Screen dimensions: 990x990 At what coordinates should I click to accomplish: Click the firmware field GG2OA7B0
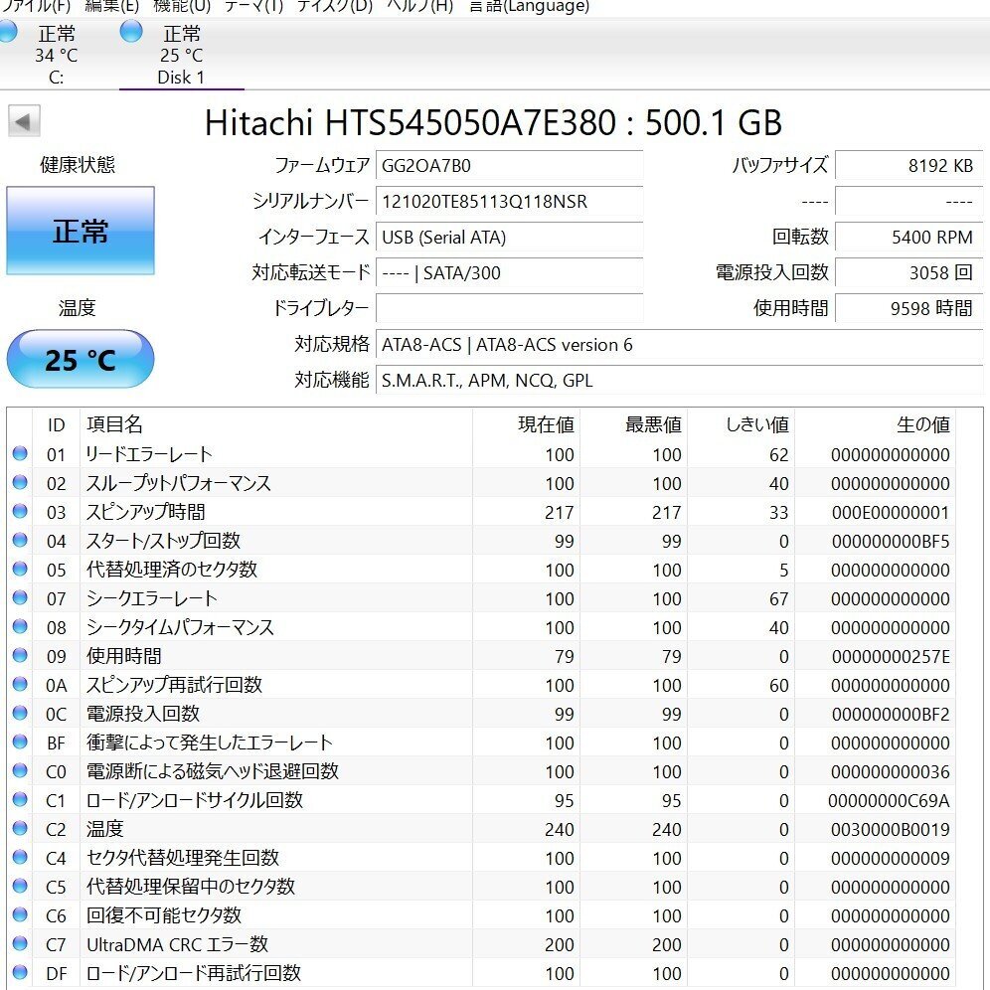point(509,165)
